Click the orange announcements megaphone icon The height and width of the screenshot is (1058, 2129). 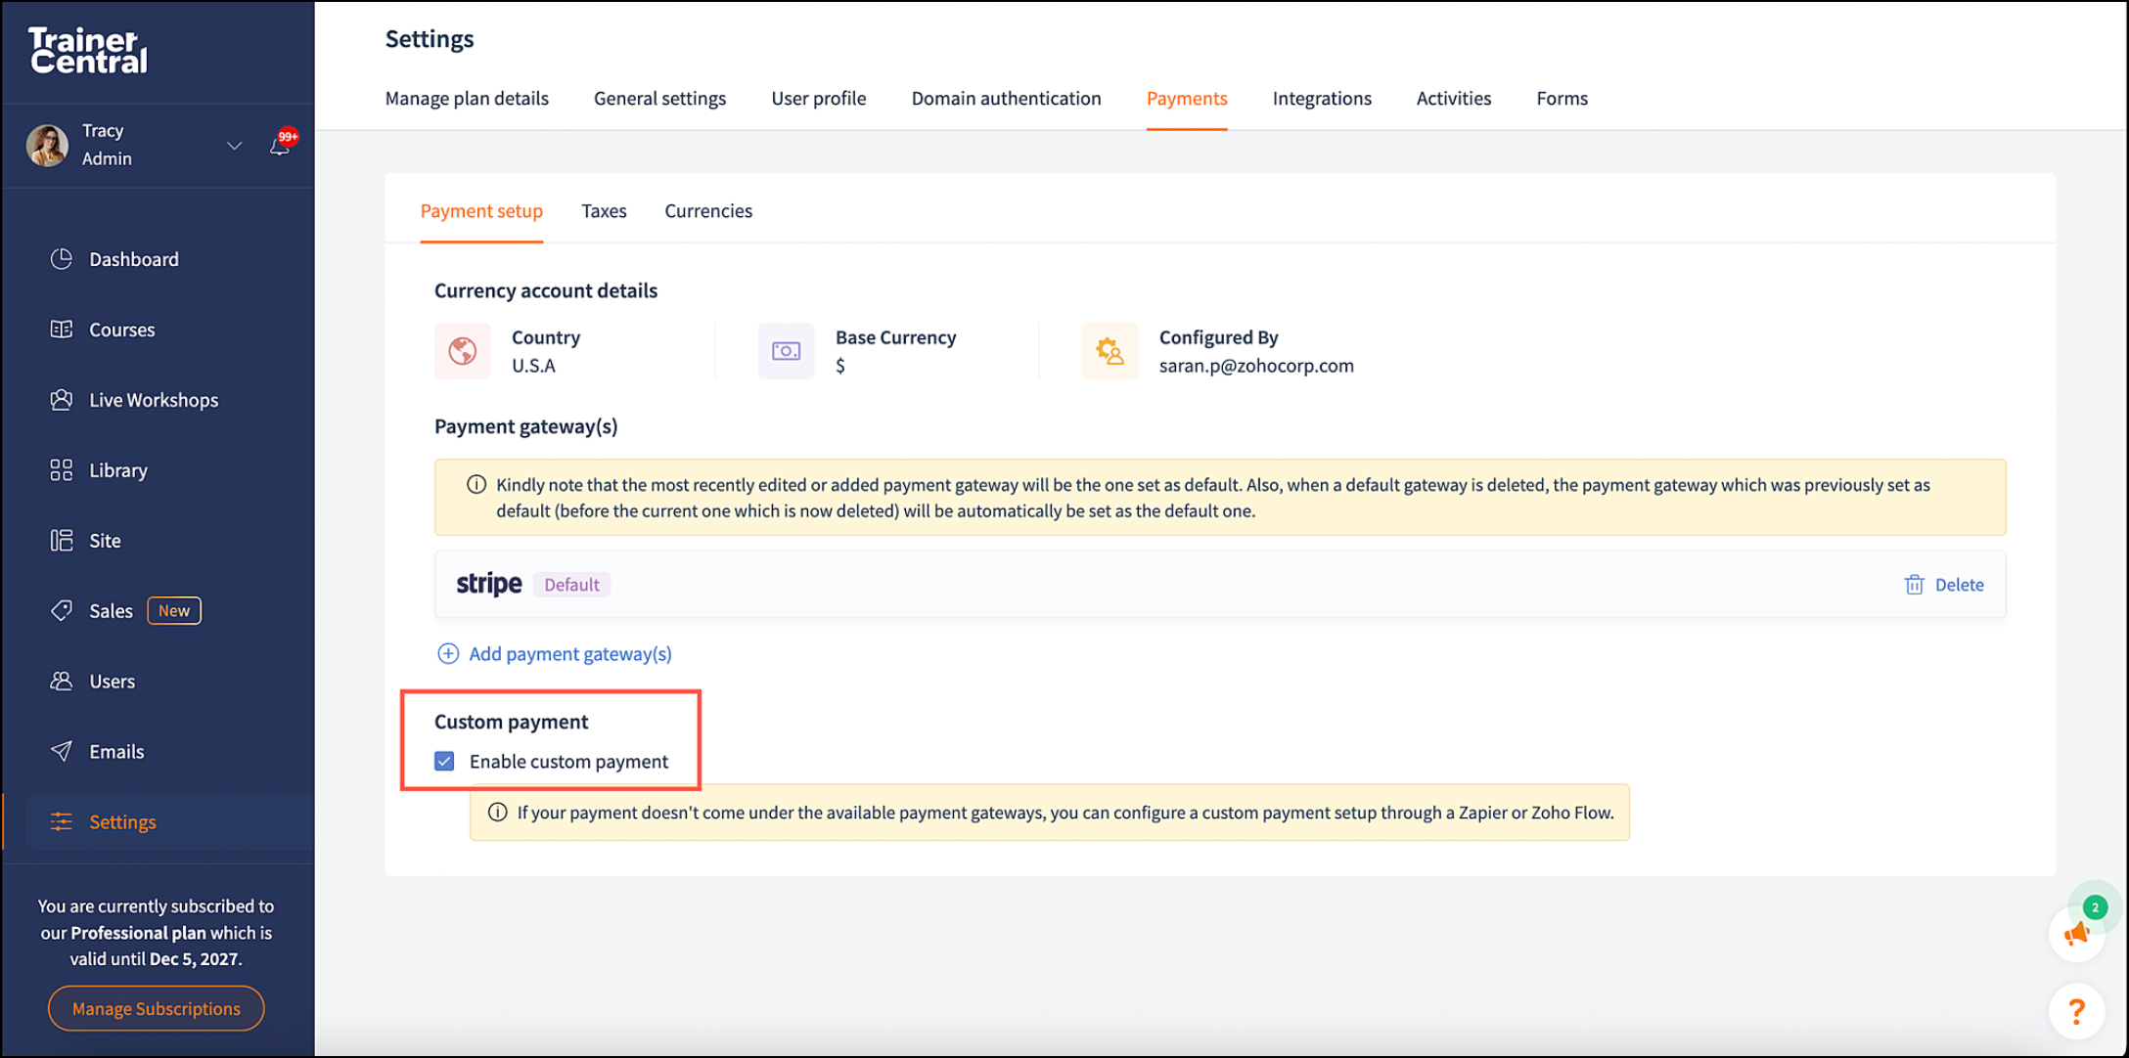[2075, 935]
